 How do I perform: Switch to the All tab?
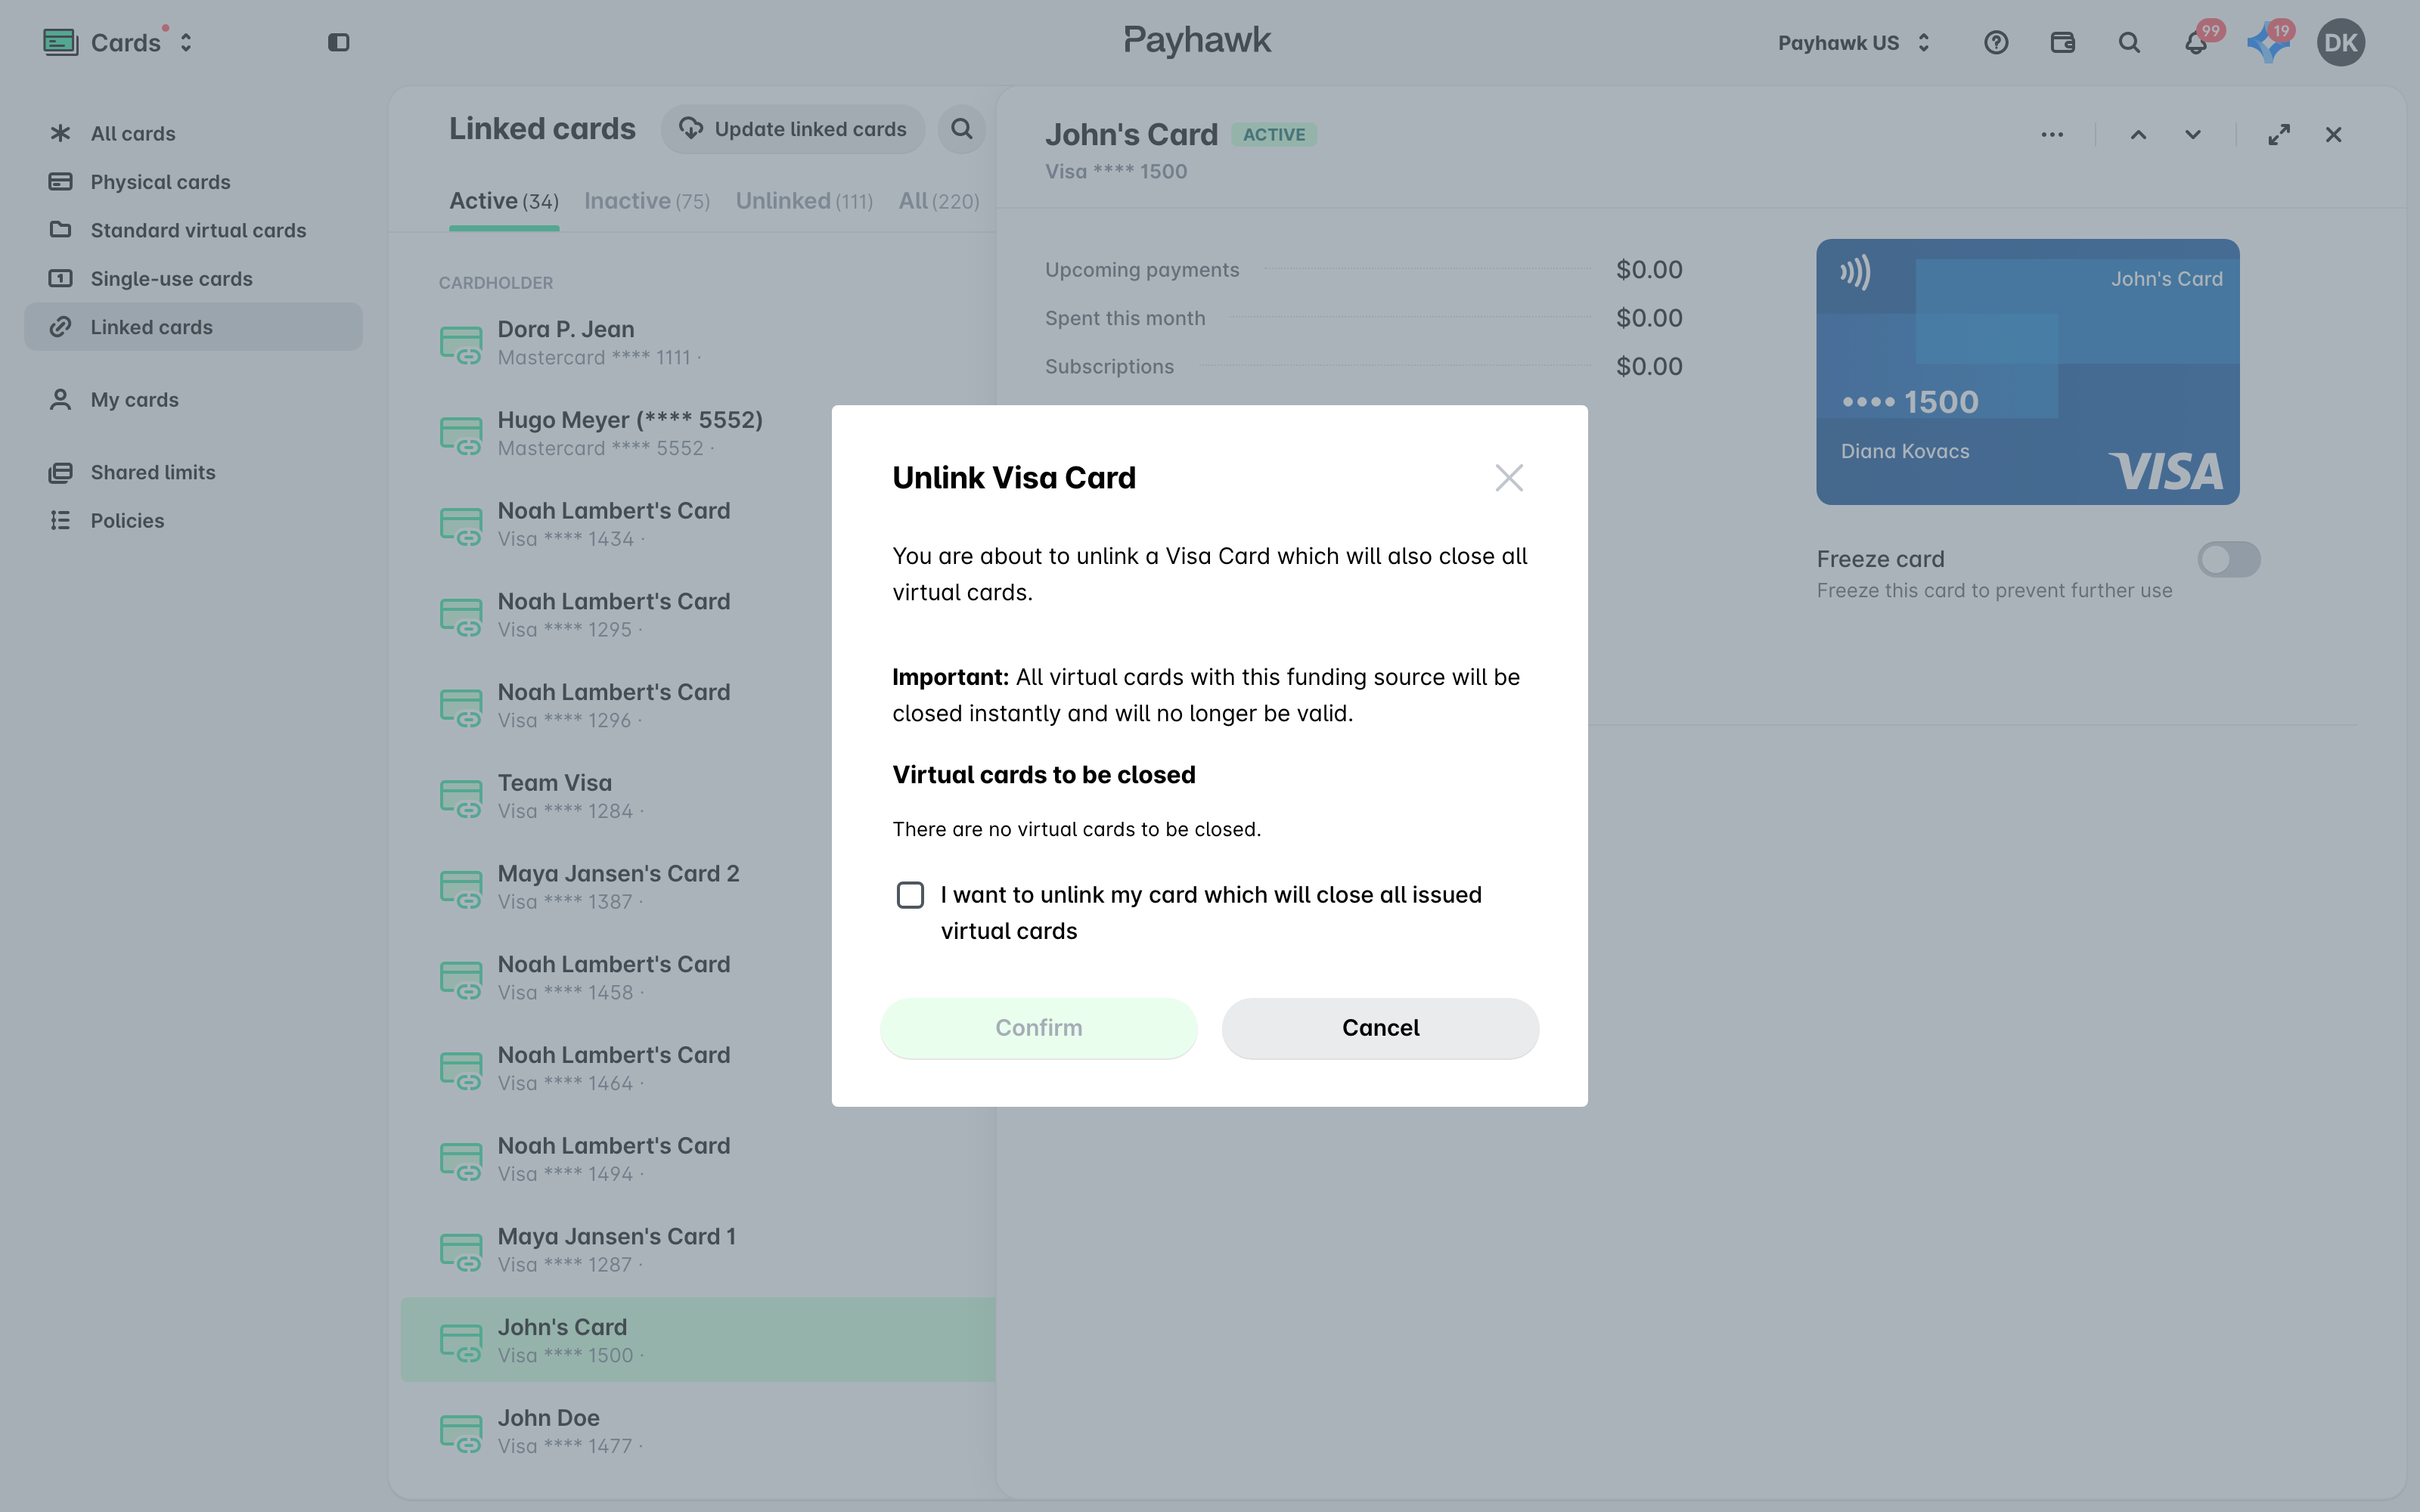pos(938,201)
